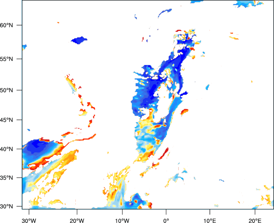The image size is (274, 223).
Task: Click the 50°N latitude label
Action: point(7,90)
